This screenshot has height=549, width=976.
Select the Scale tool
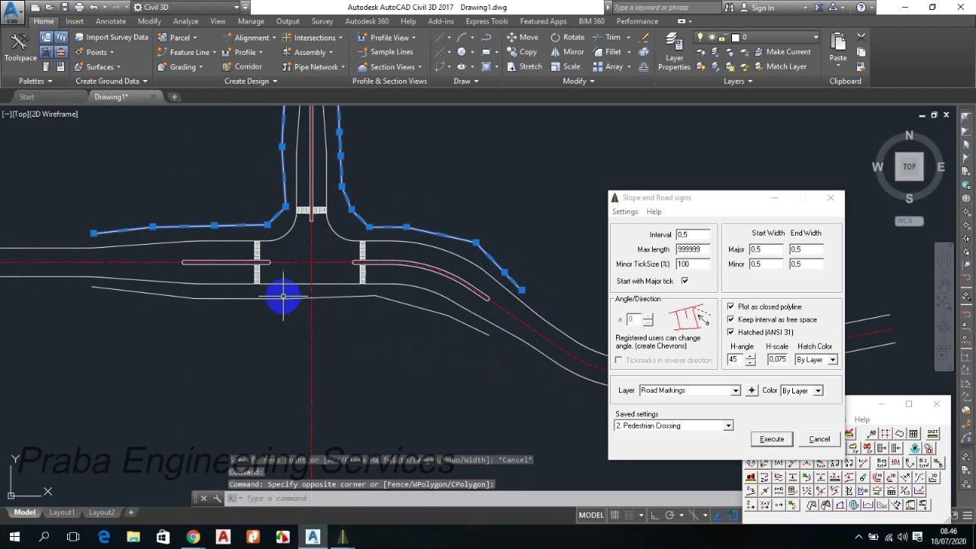click(x=565, y=66)
